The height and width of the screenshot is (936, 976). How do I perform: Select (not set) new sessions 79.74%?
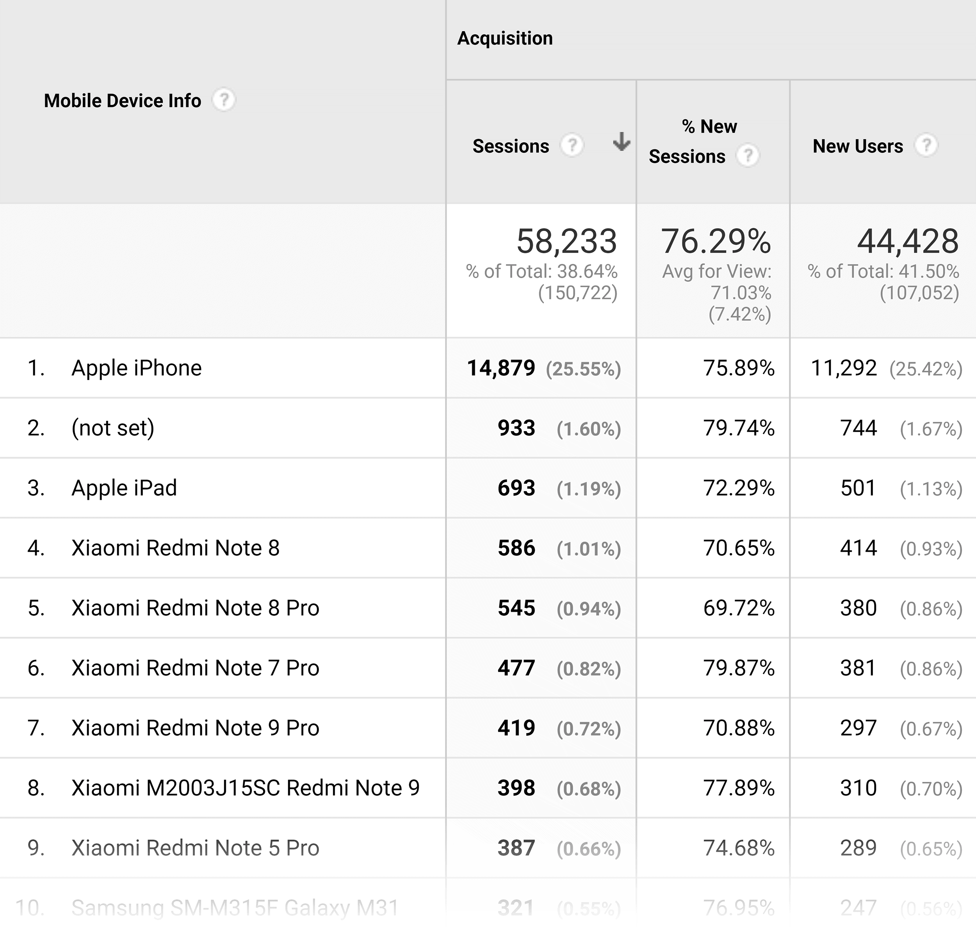pos(739,428)
